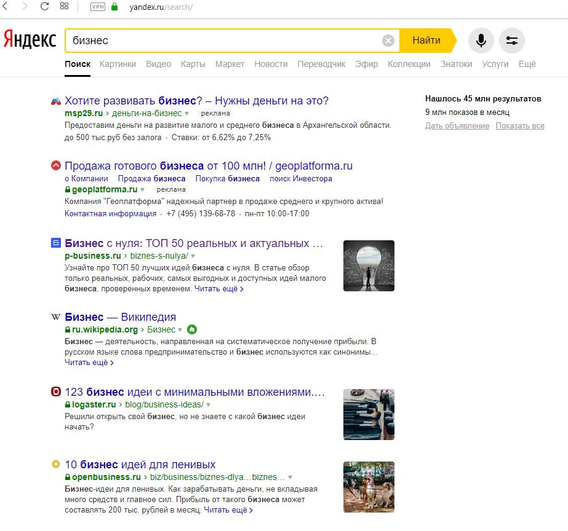The image size is (568, 531).
Task: Click the green turbo rocket badge icon
Action: click(x=192, y=329)
